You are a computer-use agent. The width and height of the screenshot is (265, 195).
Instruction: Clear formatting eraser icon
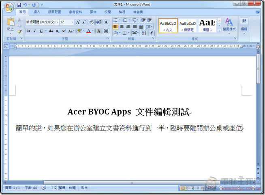tap(91, 22)
